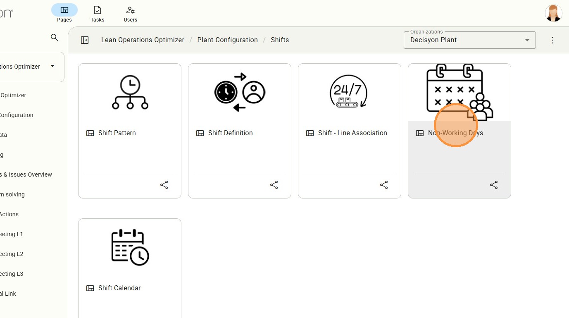This screenshot has width=569, height=318.
Task: Select the Pages tab
Action: pyautogui.click(x=64, y=14)
